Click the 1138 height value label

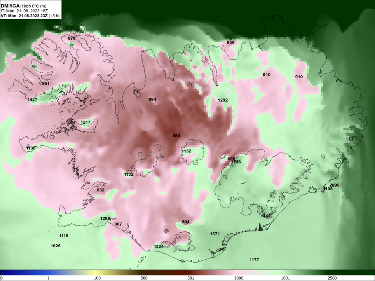pyautogui.click(x=31, y=148)
